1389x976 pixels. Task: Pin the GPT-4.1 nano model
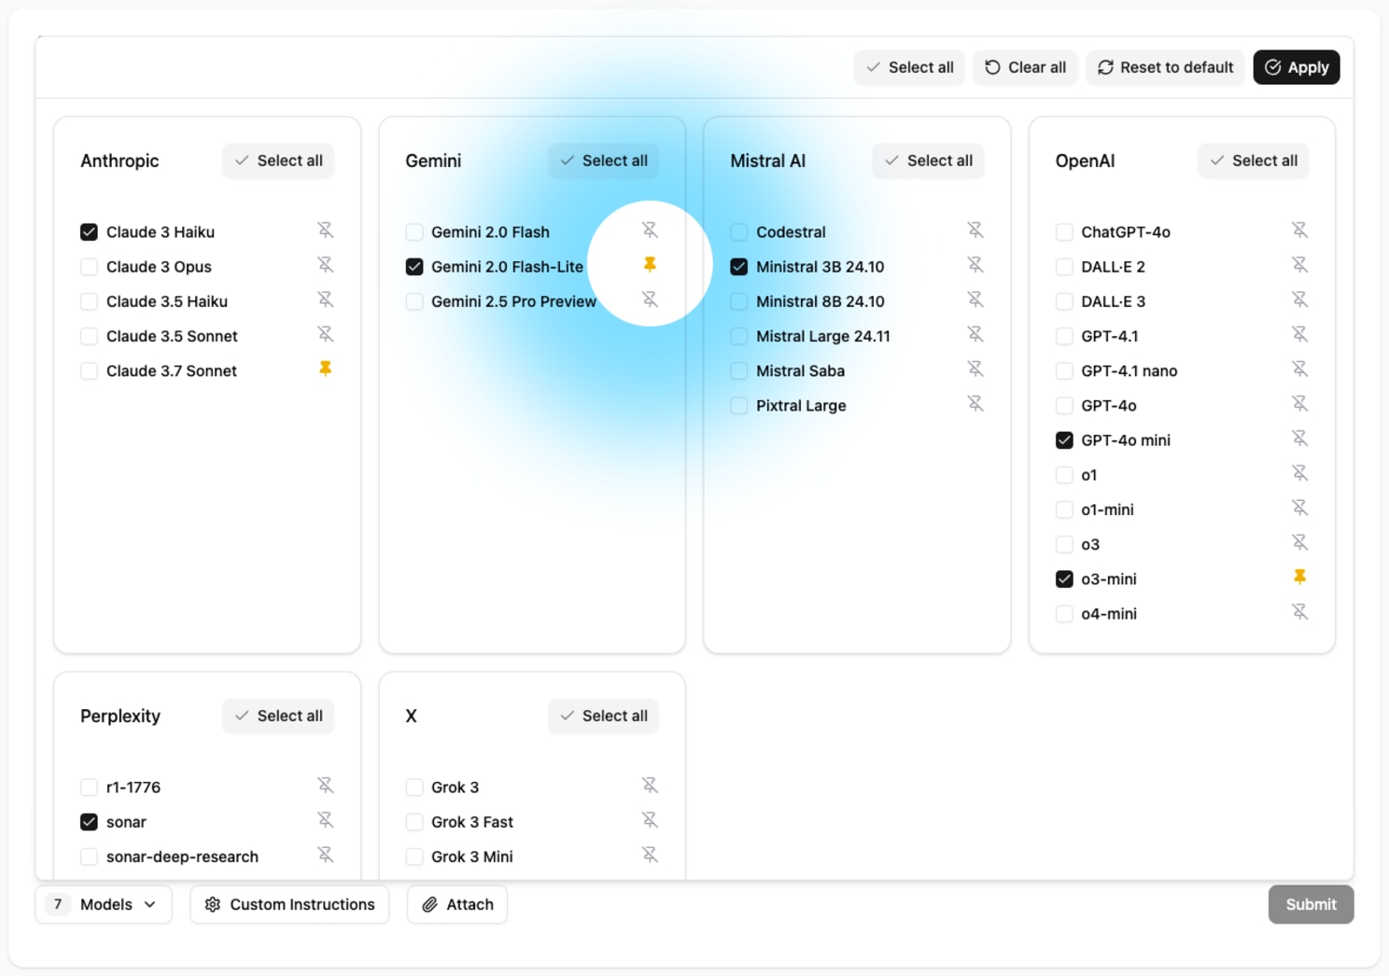(1299, 369)
